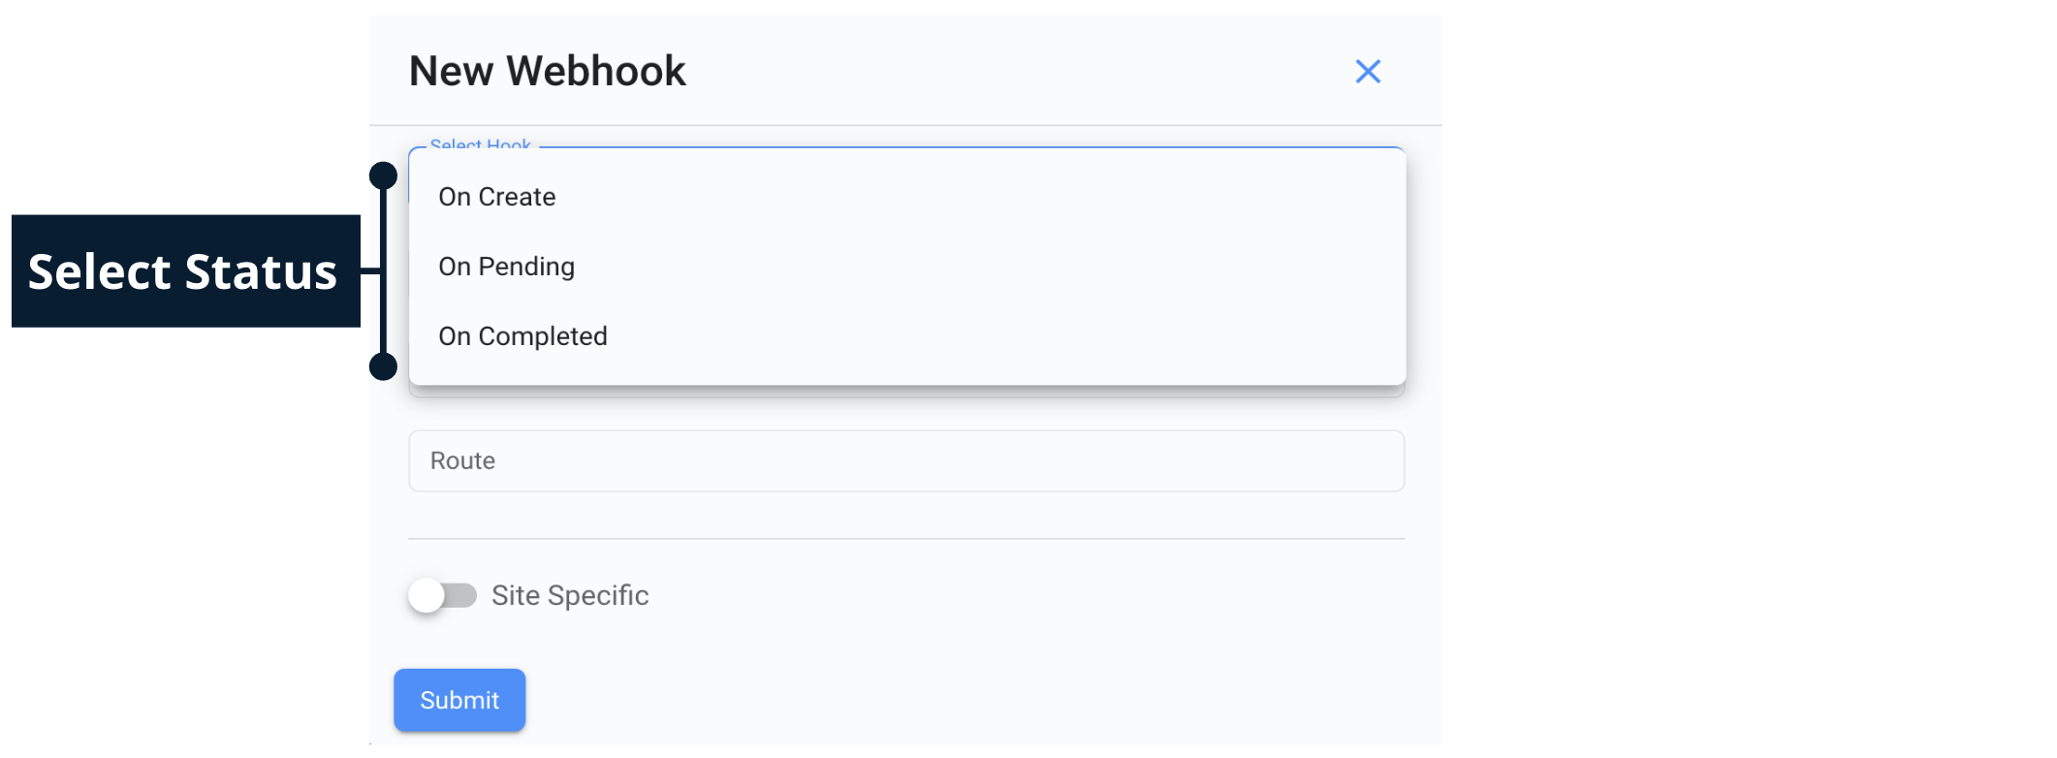2057x758 pixels.
Task: Click the white knob of the switch
Action: click(427, 595)
